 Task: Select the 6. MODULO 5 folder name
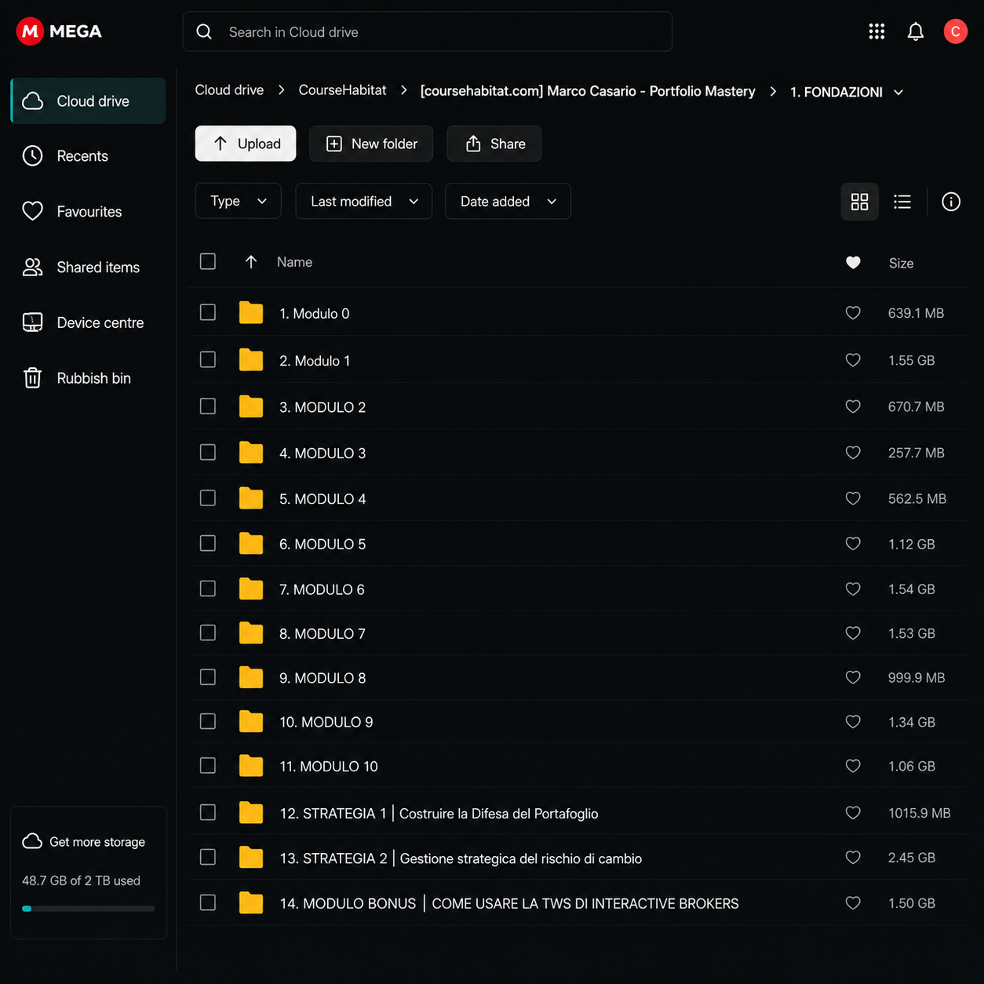click(x=323, y=544)
